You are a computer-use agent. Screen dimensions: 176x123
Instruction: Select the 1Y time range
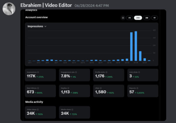154,18
